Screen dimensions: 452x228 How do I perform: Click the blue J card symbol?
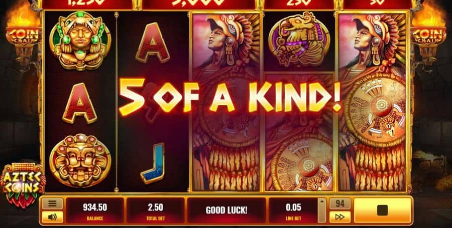(x=153, y=163)
